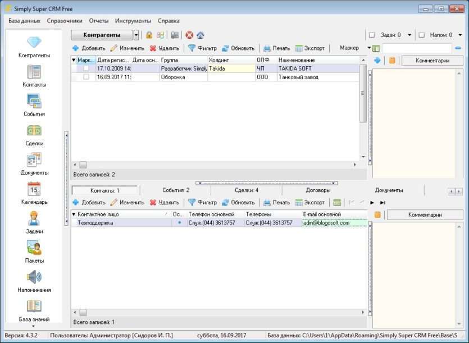This screenshot has width=469, height=343.
Task: Click the Контрагенты section button
Action: pos(102,35)
